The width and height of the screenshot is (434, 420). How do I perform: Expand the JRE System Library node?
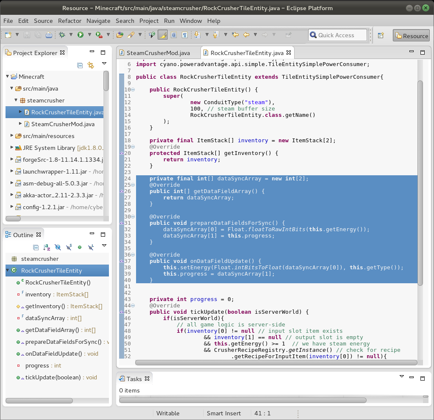[x=11, y=147]
